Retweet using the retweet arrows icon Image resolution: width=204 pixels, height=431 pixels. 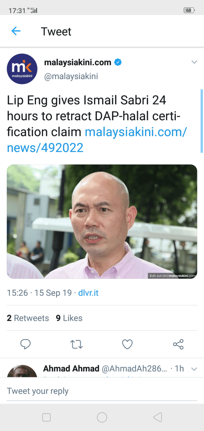point(76,344)
